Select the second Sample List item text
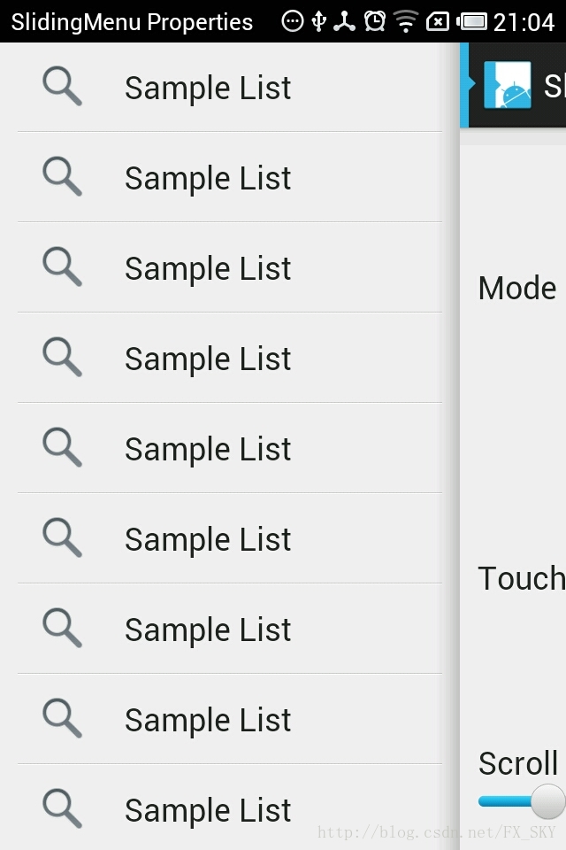 208,179
